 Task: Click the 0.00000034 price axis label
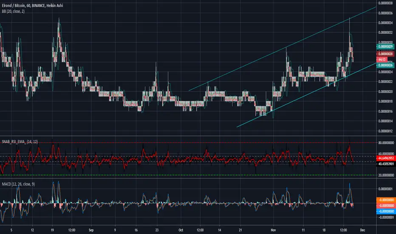pos(385,23)
